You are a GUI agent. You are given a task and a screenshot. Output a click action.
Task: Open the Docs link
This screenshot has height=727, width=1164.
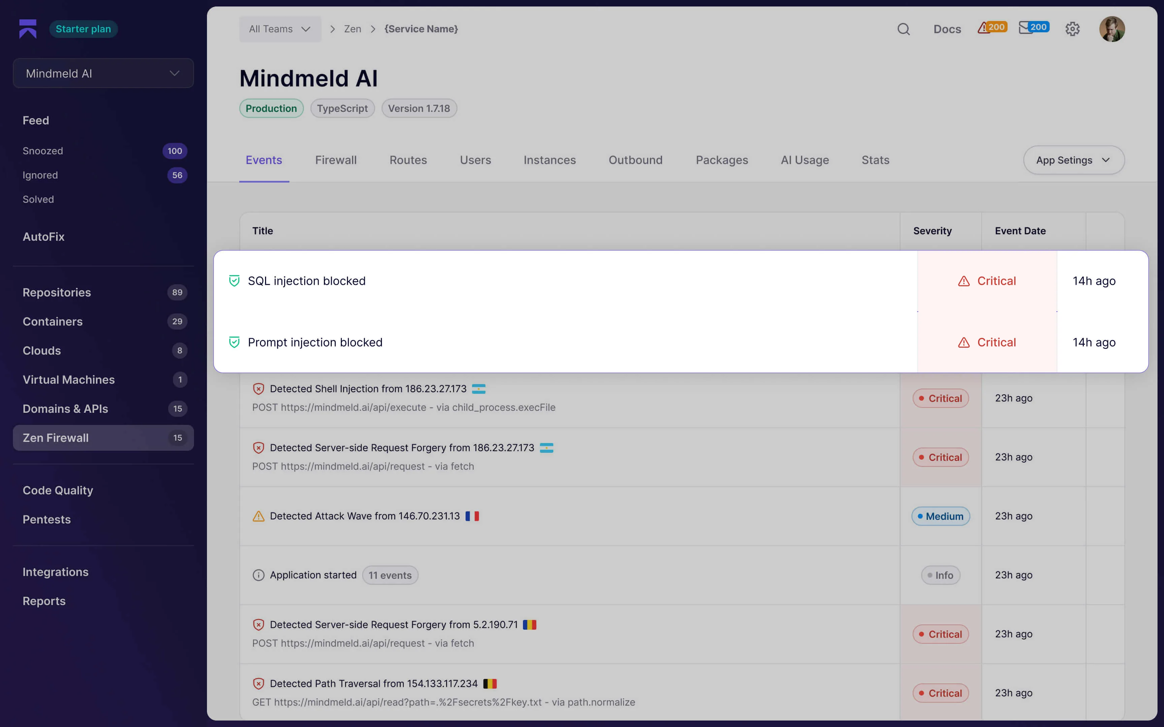(x=947, y=29)
